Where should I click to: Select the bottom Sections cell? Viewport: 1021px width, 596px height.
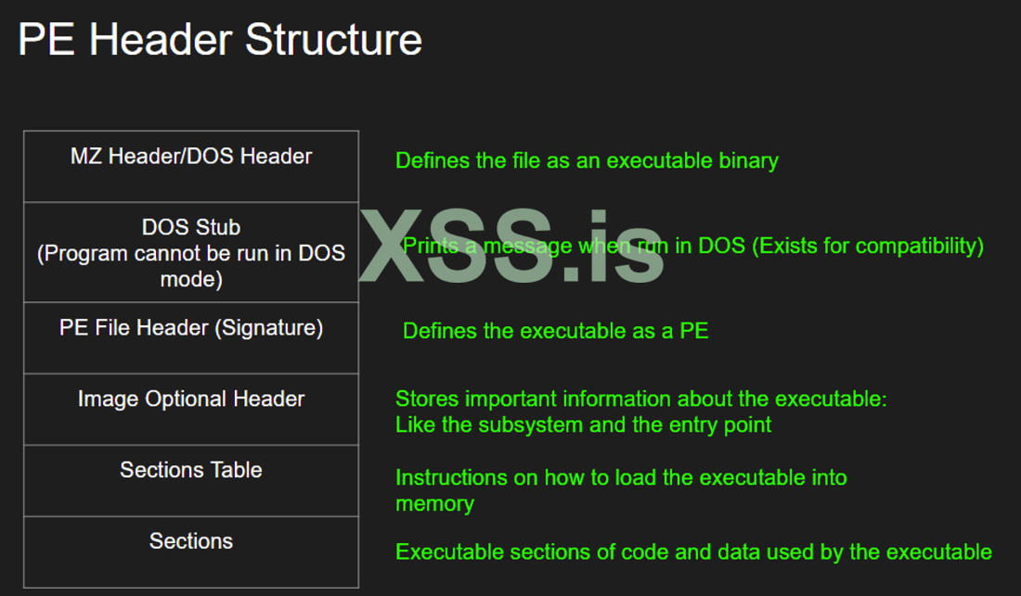(x=191, y=552)
